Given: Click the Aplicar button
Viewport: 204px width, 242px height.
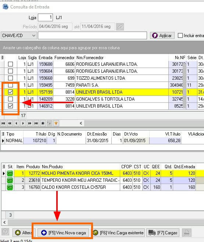Looking at the screenshot, I should [x=162, y=36].
